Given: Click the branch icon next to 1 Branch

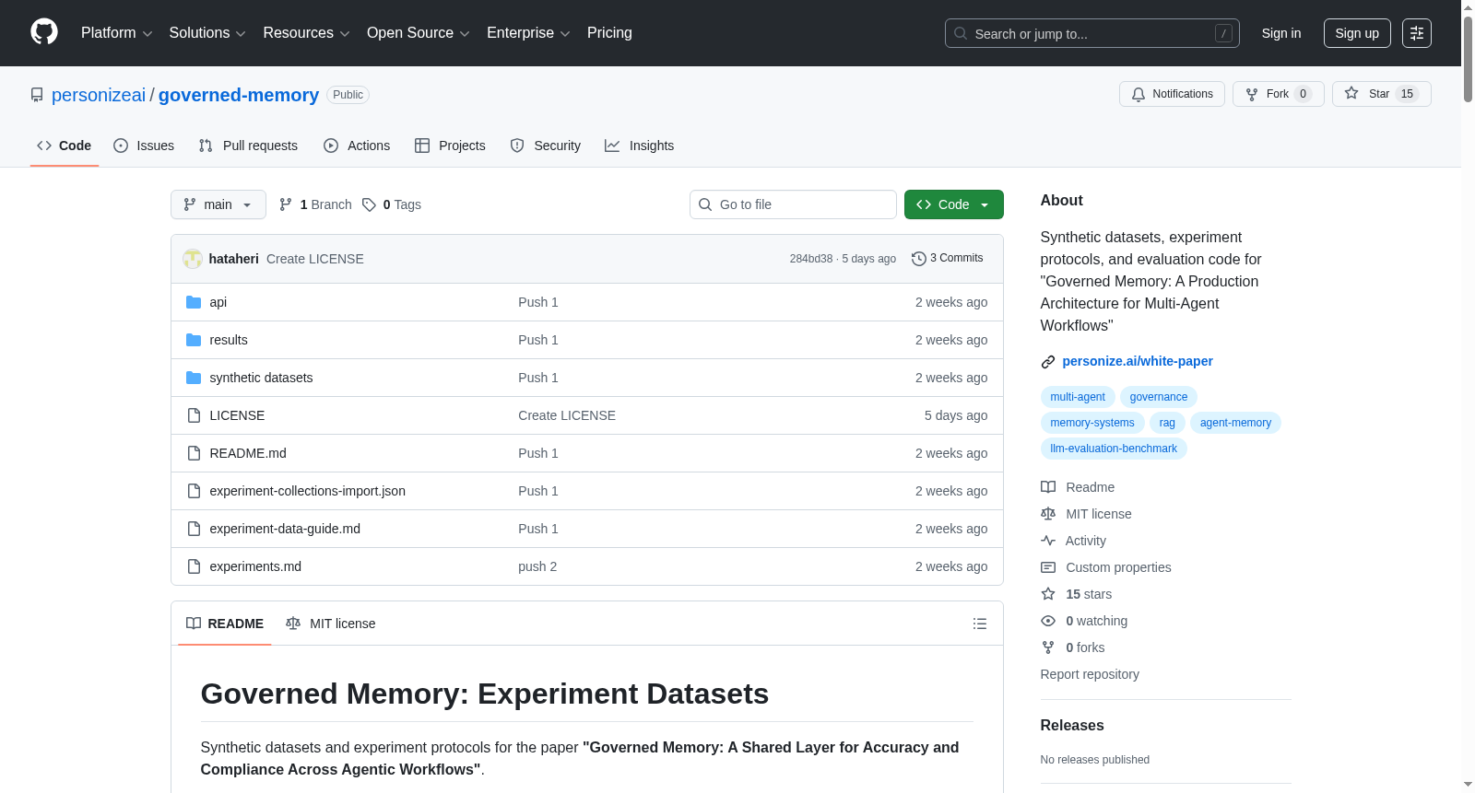Looking at the screenshot, I should coord(286,204).
